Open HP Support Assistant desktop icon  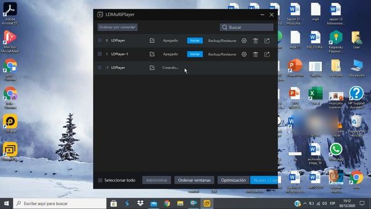coord(357,98)
